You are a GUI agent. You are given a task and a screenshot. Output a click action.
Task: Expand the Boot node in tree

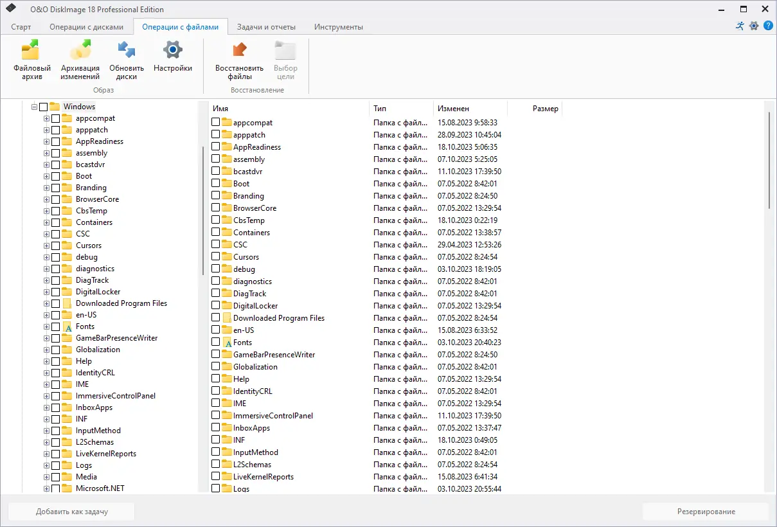click(x=46, y=176)
